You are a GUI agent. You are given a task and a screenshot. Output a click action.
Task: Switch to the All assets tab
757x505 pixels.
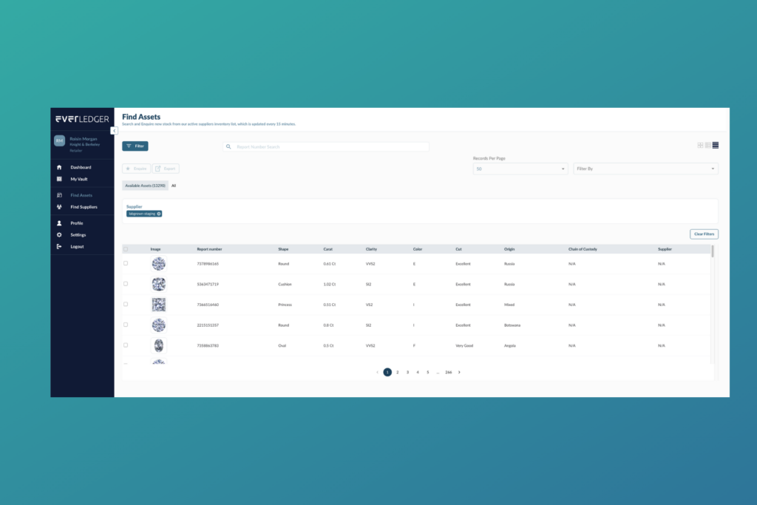174,186
